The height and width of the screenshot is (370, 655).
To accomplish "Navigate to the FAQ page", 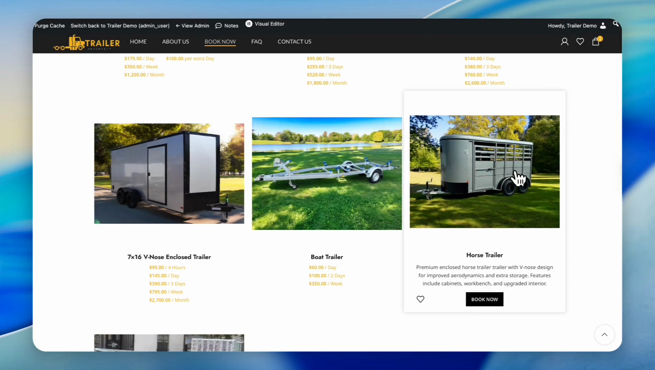I will [257, 42].
